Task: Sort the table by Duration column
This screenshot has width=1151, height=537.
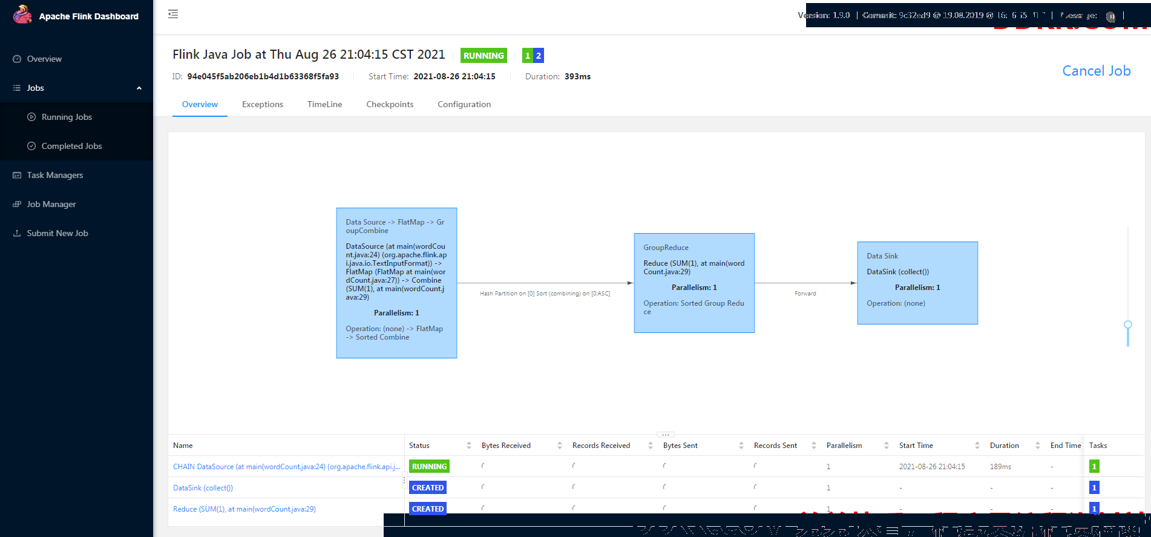Action: pos(1038,446)
